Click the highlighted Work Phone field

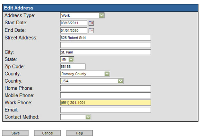click(x=105, y=103)
